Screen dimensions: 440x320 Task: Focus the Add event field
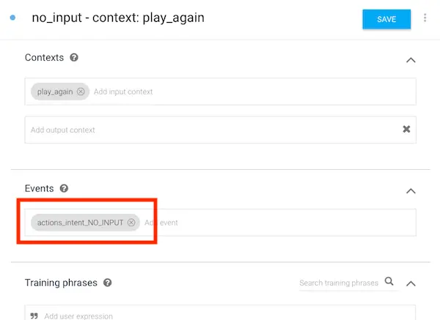click(x=278, y=223)
